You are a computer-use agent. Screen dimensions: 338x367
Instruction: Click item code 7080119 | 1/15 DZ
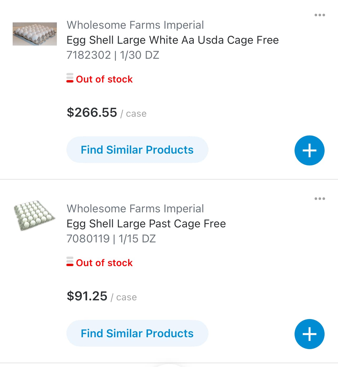[x=111, y=239]
